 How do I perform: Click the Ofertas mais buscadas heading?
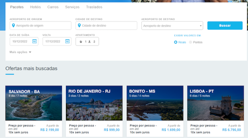[31, 68]
